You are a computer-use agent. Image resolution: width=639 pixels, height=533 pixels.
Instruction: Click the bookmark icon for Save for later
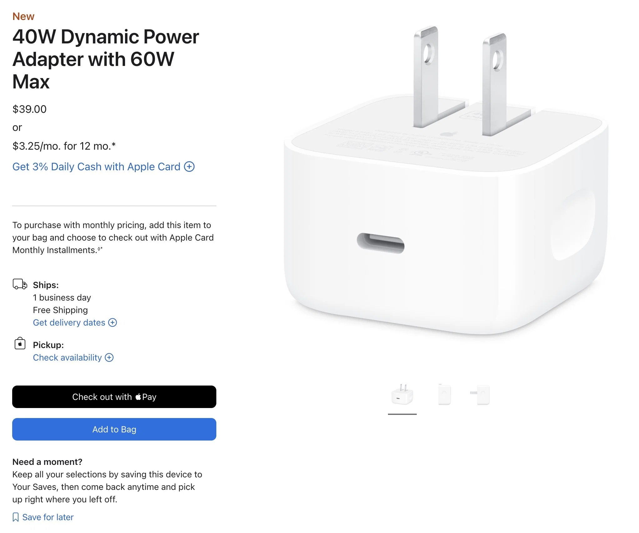(16, 517)
